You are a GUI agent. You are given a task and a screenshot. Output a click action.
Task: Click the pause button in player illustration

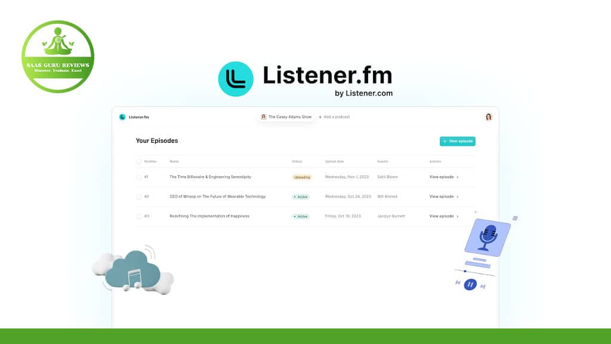click(470, 284)
